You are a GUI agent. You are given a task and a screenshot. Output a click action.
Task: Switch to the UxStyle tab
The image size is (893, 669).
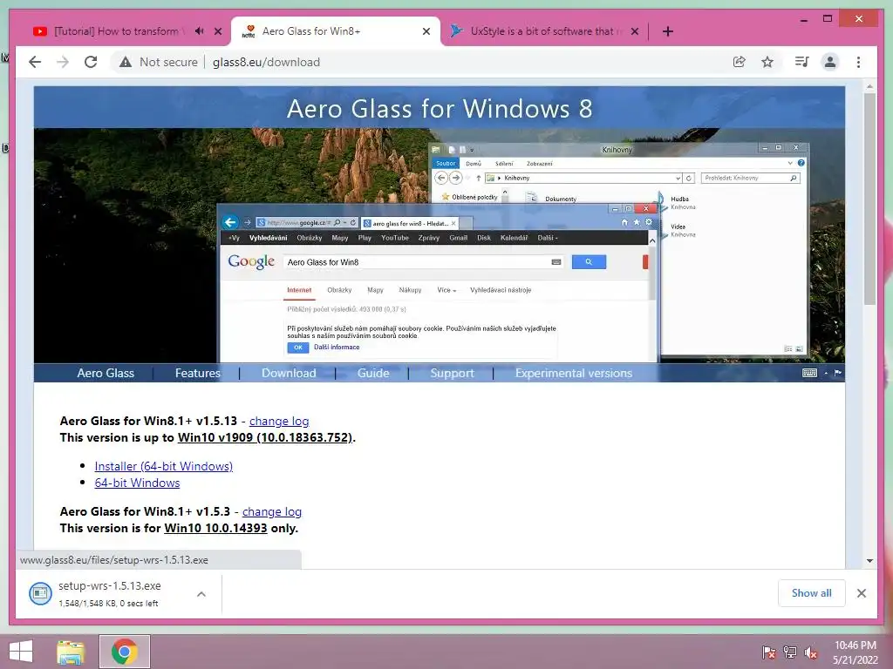tap(544, 31)
